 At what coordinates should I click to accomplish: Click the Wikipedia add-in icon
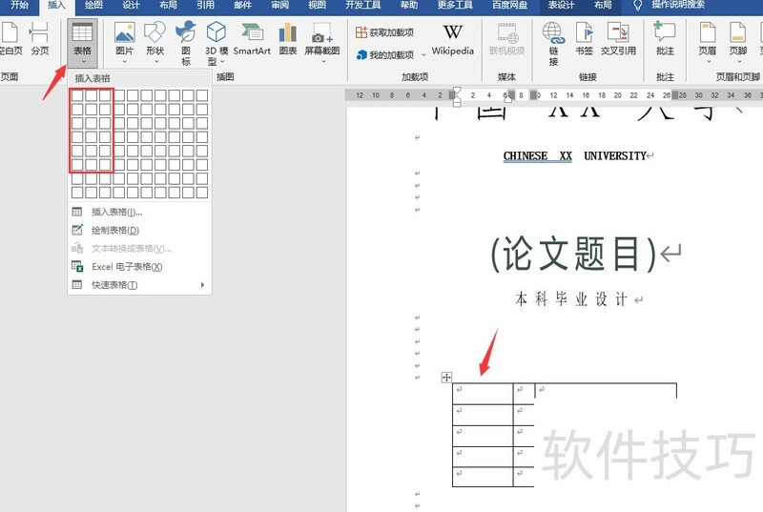(452, 39)
